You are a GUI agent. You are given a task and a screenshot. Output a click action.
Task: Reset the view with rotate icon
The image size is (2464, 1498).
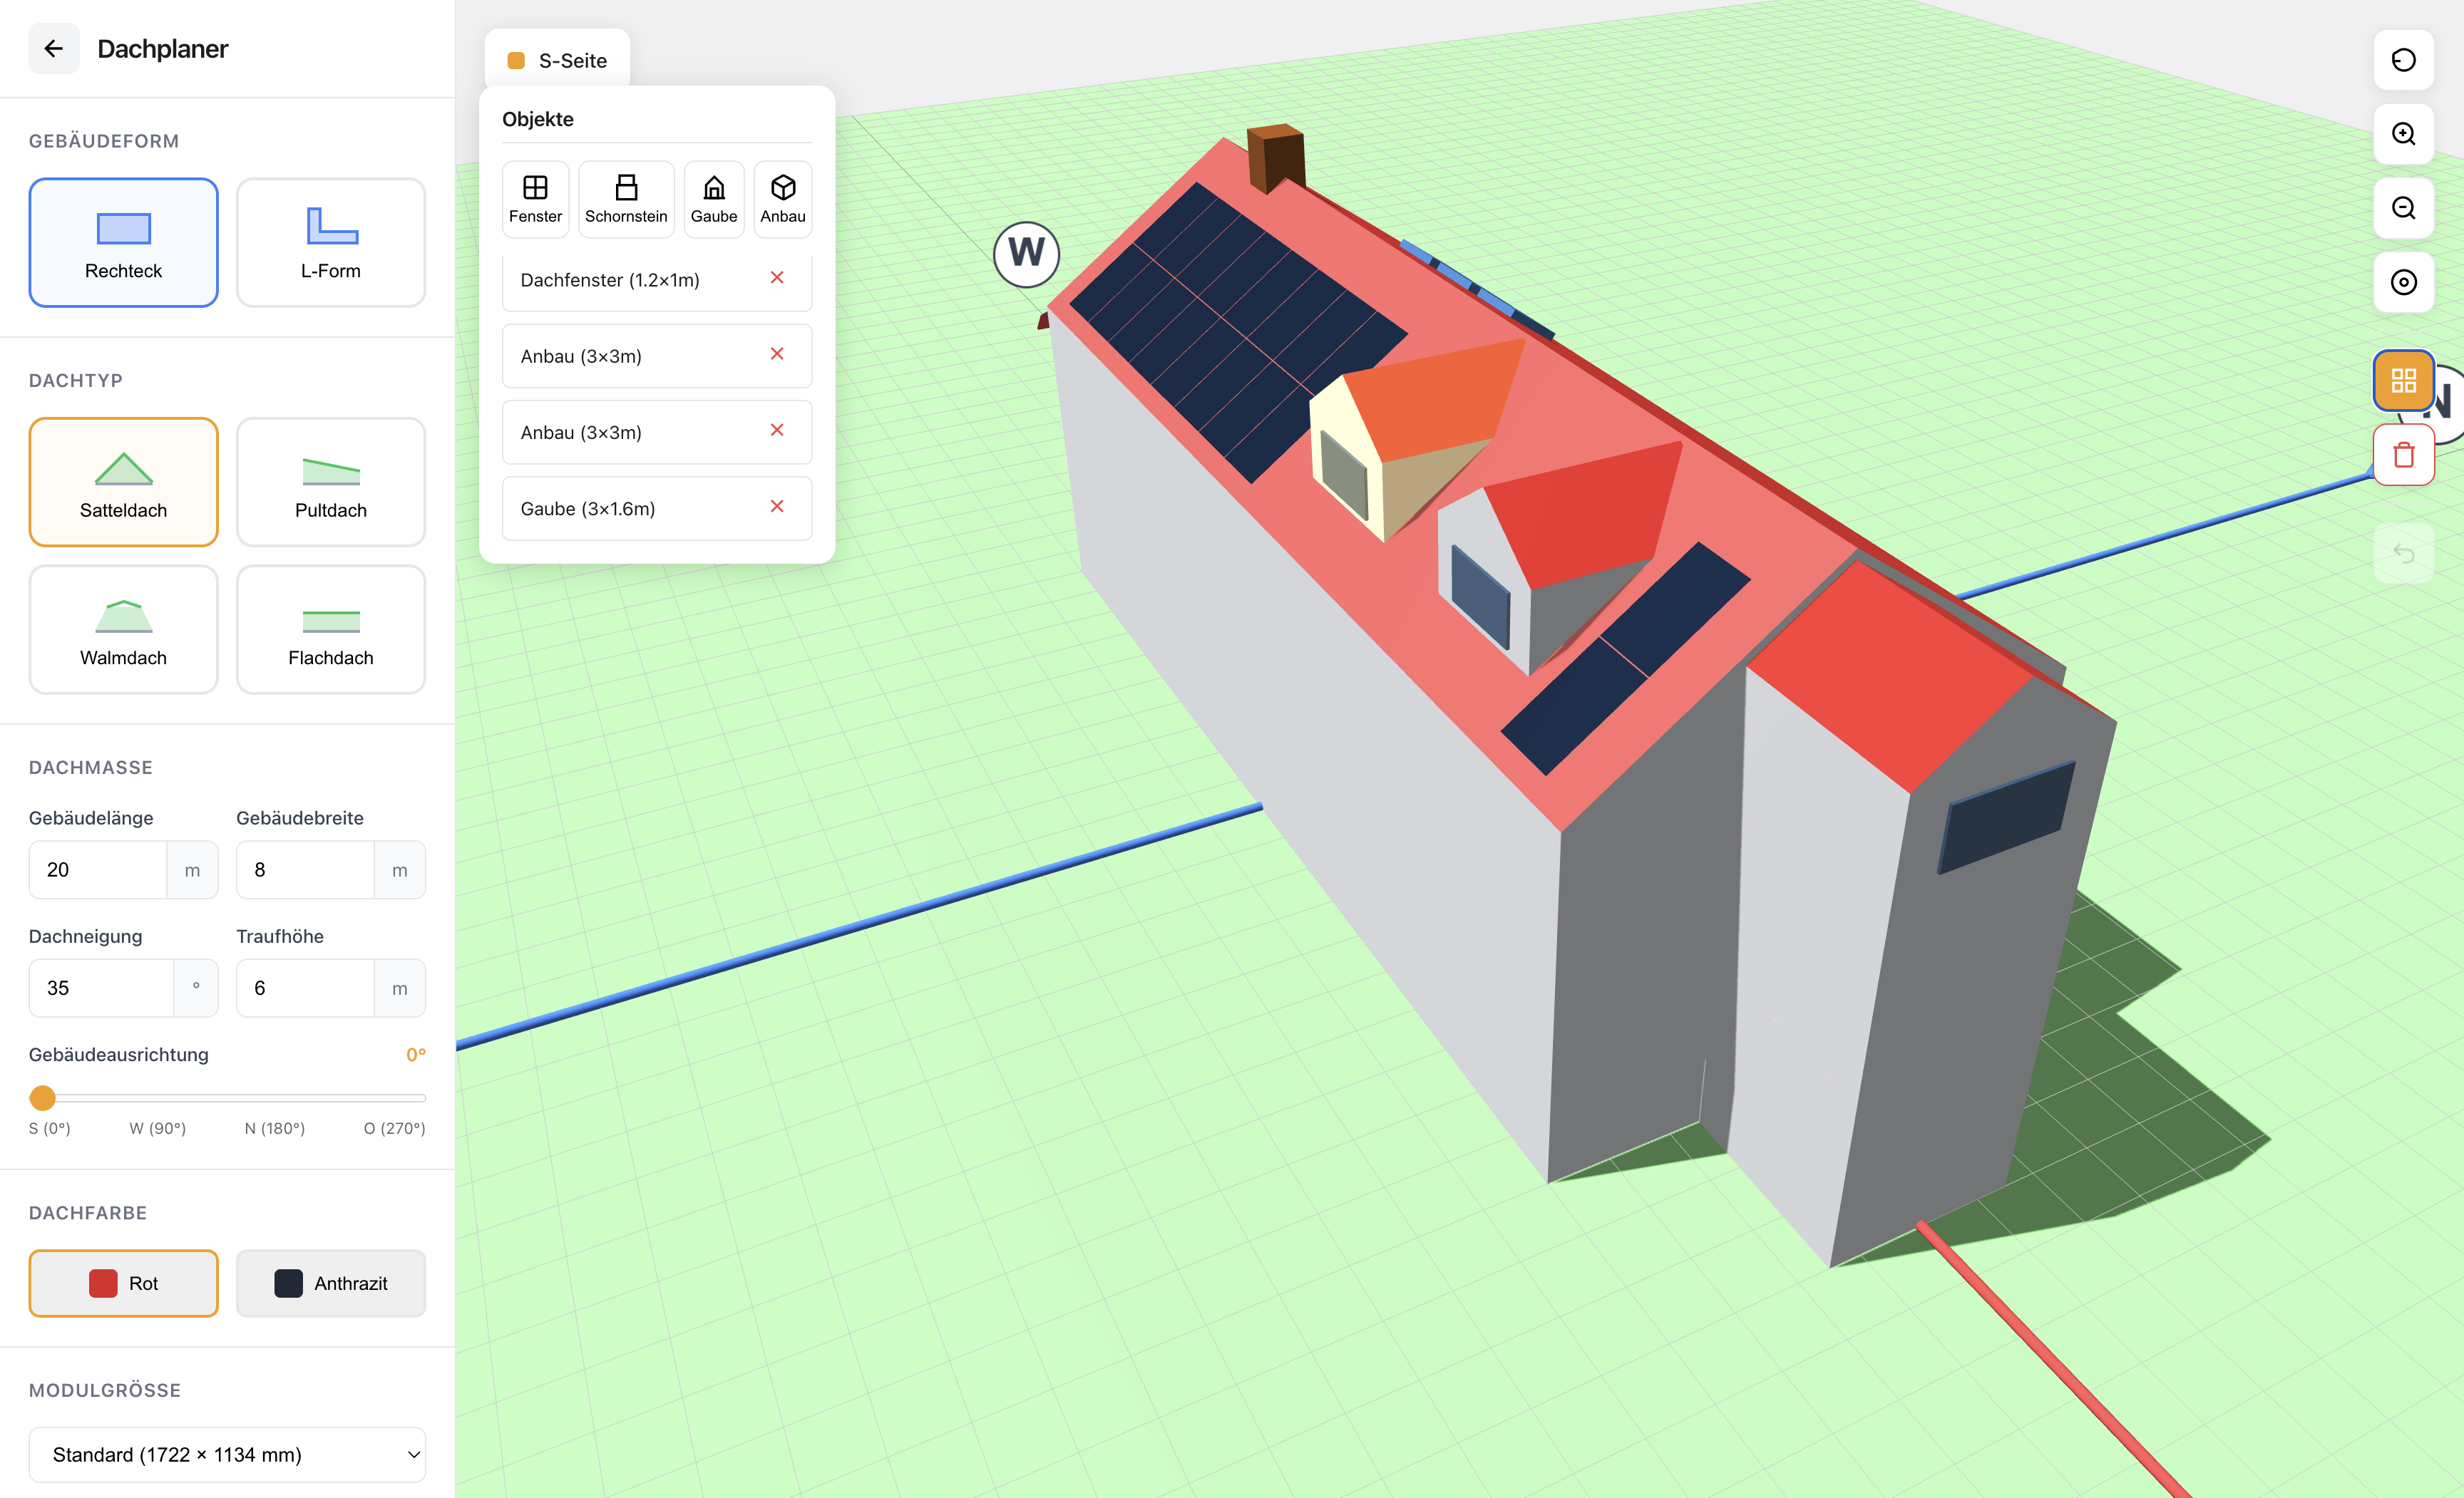[2403, 60]
